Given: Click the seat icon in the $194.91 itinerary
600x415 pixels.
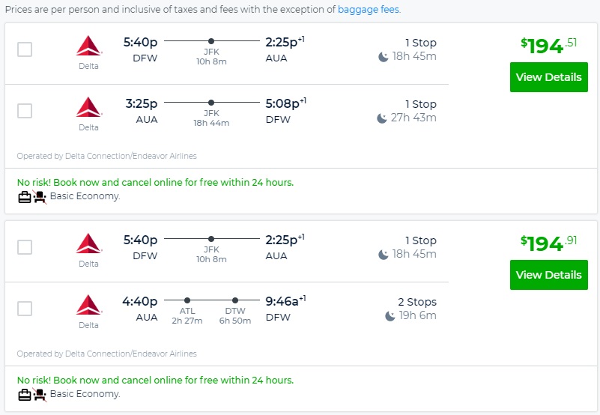Looking at the screenshot, I should click(40, 395).
